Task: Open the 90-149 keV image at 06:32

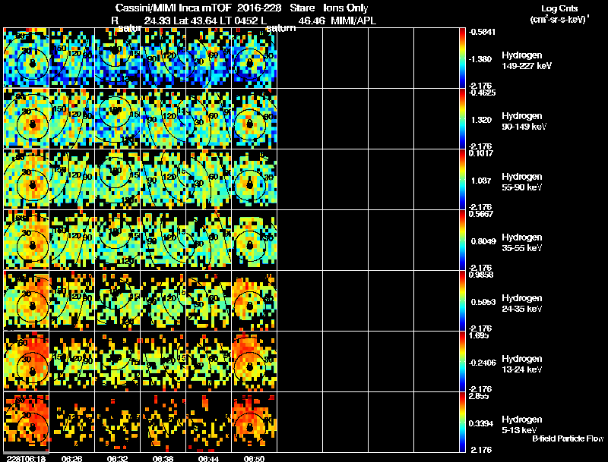Action: [118, 119]
